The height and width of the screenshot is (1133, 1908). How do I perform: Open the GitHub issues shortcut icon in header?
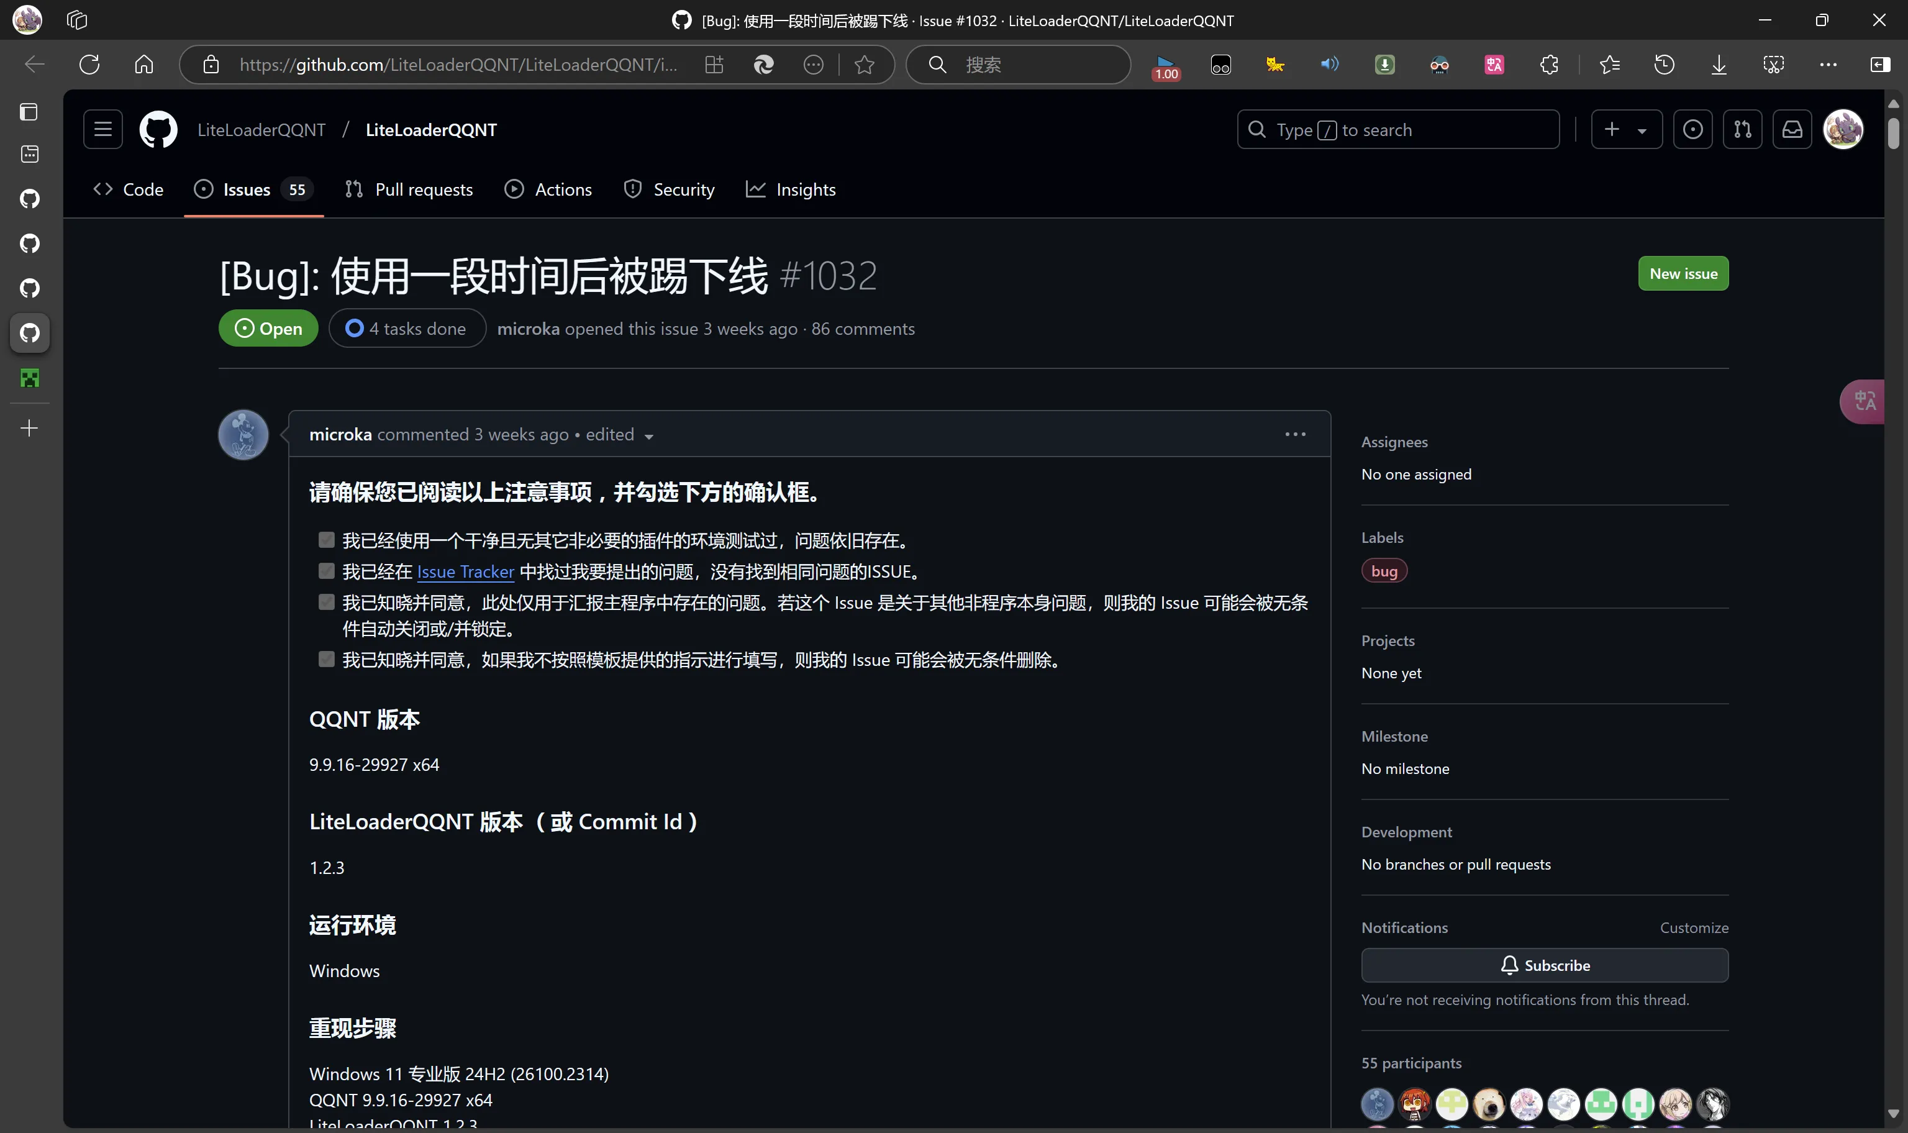pyautogui.click(x=1692, y=130)
